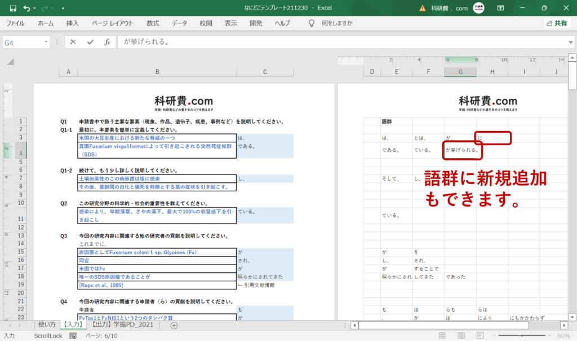Expand the Name Box dropdown arrow

coord(46,42)
